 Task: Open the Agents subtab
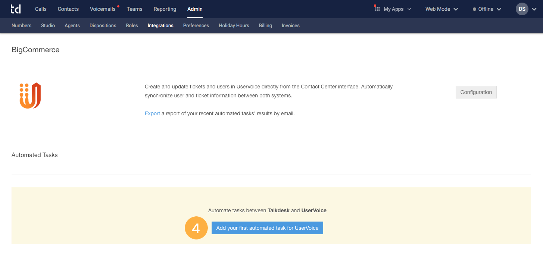coord(72,26)
